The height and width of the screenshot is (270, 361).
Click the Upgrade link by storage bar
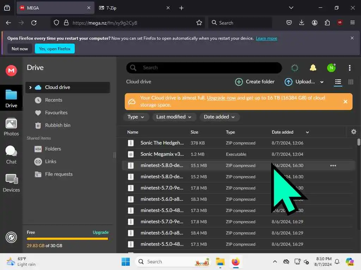pos(100,232)
